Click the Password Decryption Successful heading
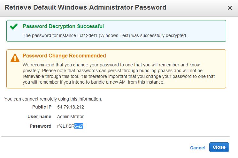Image resolution: width=238 pixels, height=158 pixels. [63, 26]
